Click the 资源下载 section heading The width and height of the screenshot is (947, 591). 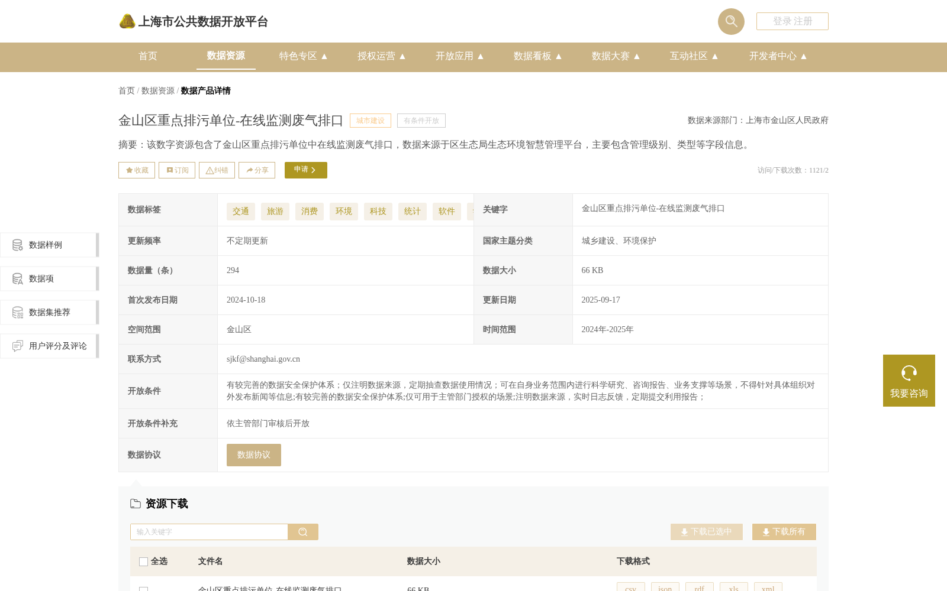tap(167, 504)
